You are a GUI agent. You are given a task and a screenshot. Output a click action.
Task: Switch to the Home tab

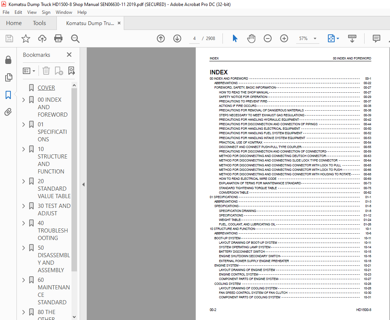point(14,23)
